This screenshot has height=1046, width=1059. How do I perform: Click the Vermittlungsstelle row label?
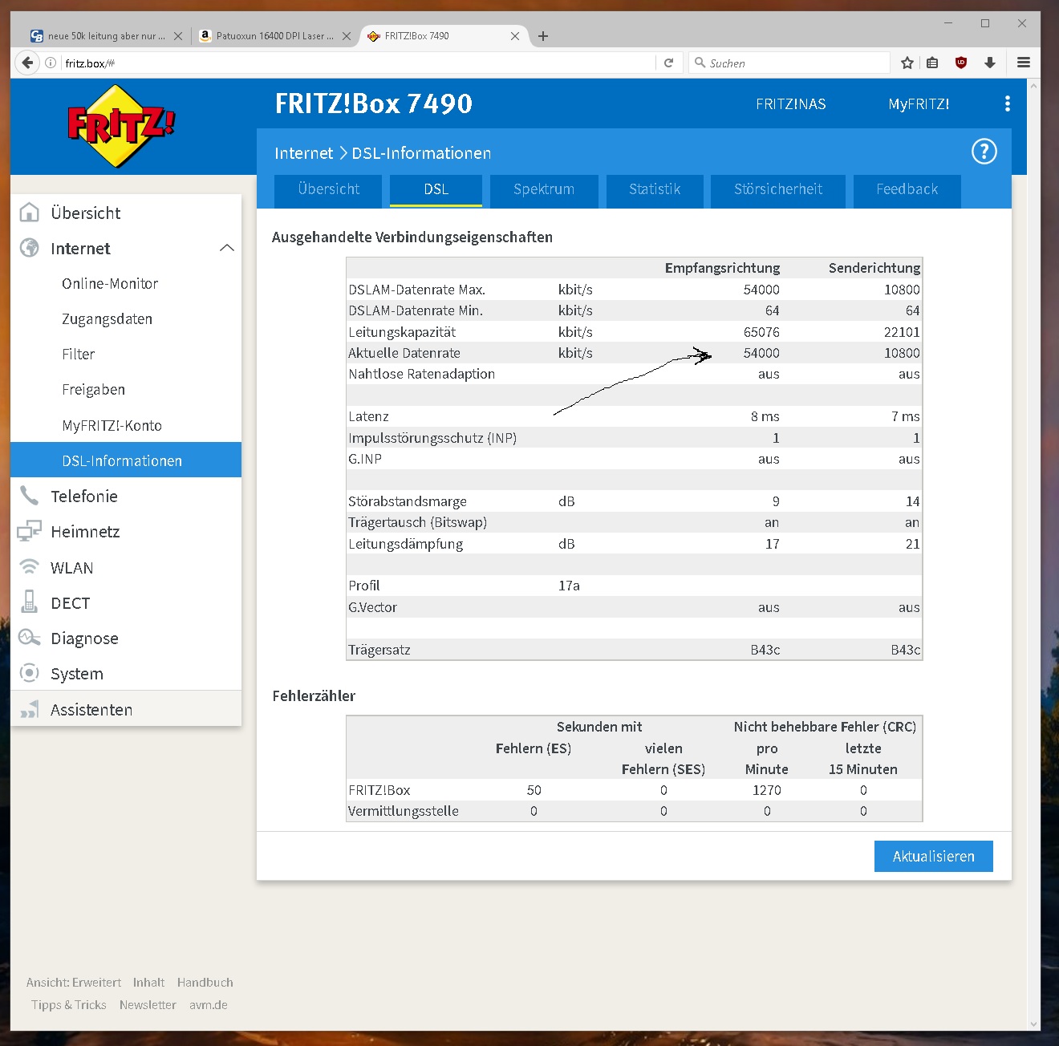pos(404,811)
